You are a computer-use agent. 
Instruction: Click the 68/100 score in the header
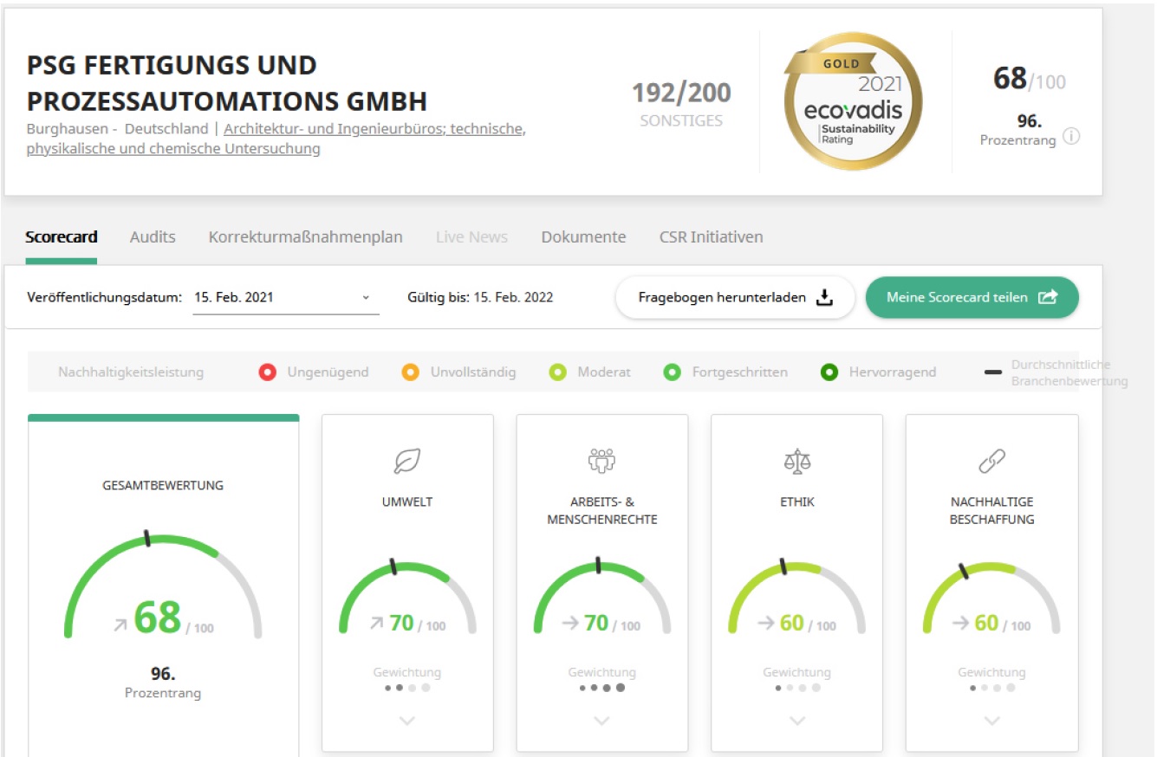[x=1030, y=80]
